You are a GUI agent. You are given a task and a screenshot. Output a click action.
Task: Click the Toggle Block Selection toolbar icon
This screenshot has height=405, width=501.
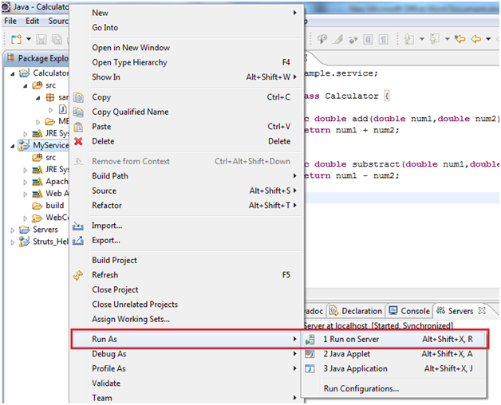point(368,39)
